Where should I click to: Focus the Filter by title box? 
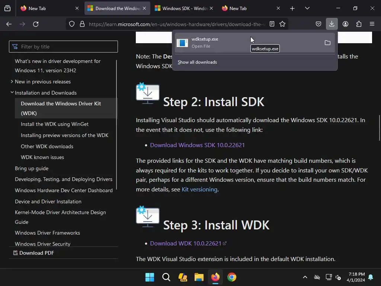coord(63,47)
